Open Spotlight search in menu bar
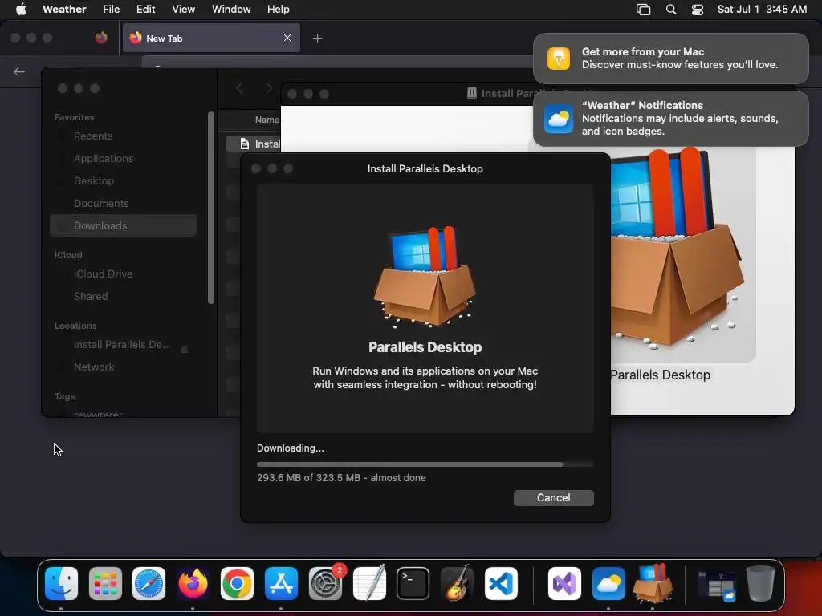Screen dimensions: 822x616 click(671, 10)
